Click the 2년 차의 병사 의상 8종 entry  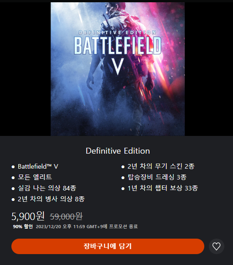pyautogui.click(x=51, y=199)
